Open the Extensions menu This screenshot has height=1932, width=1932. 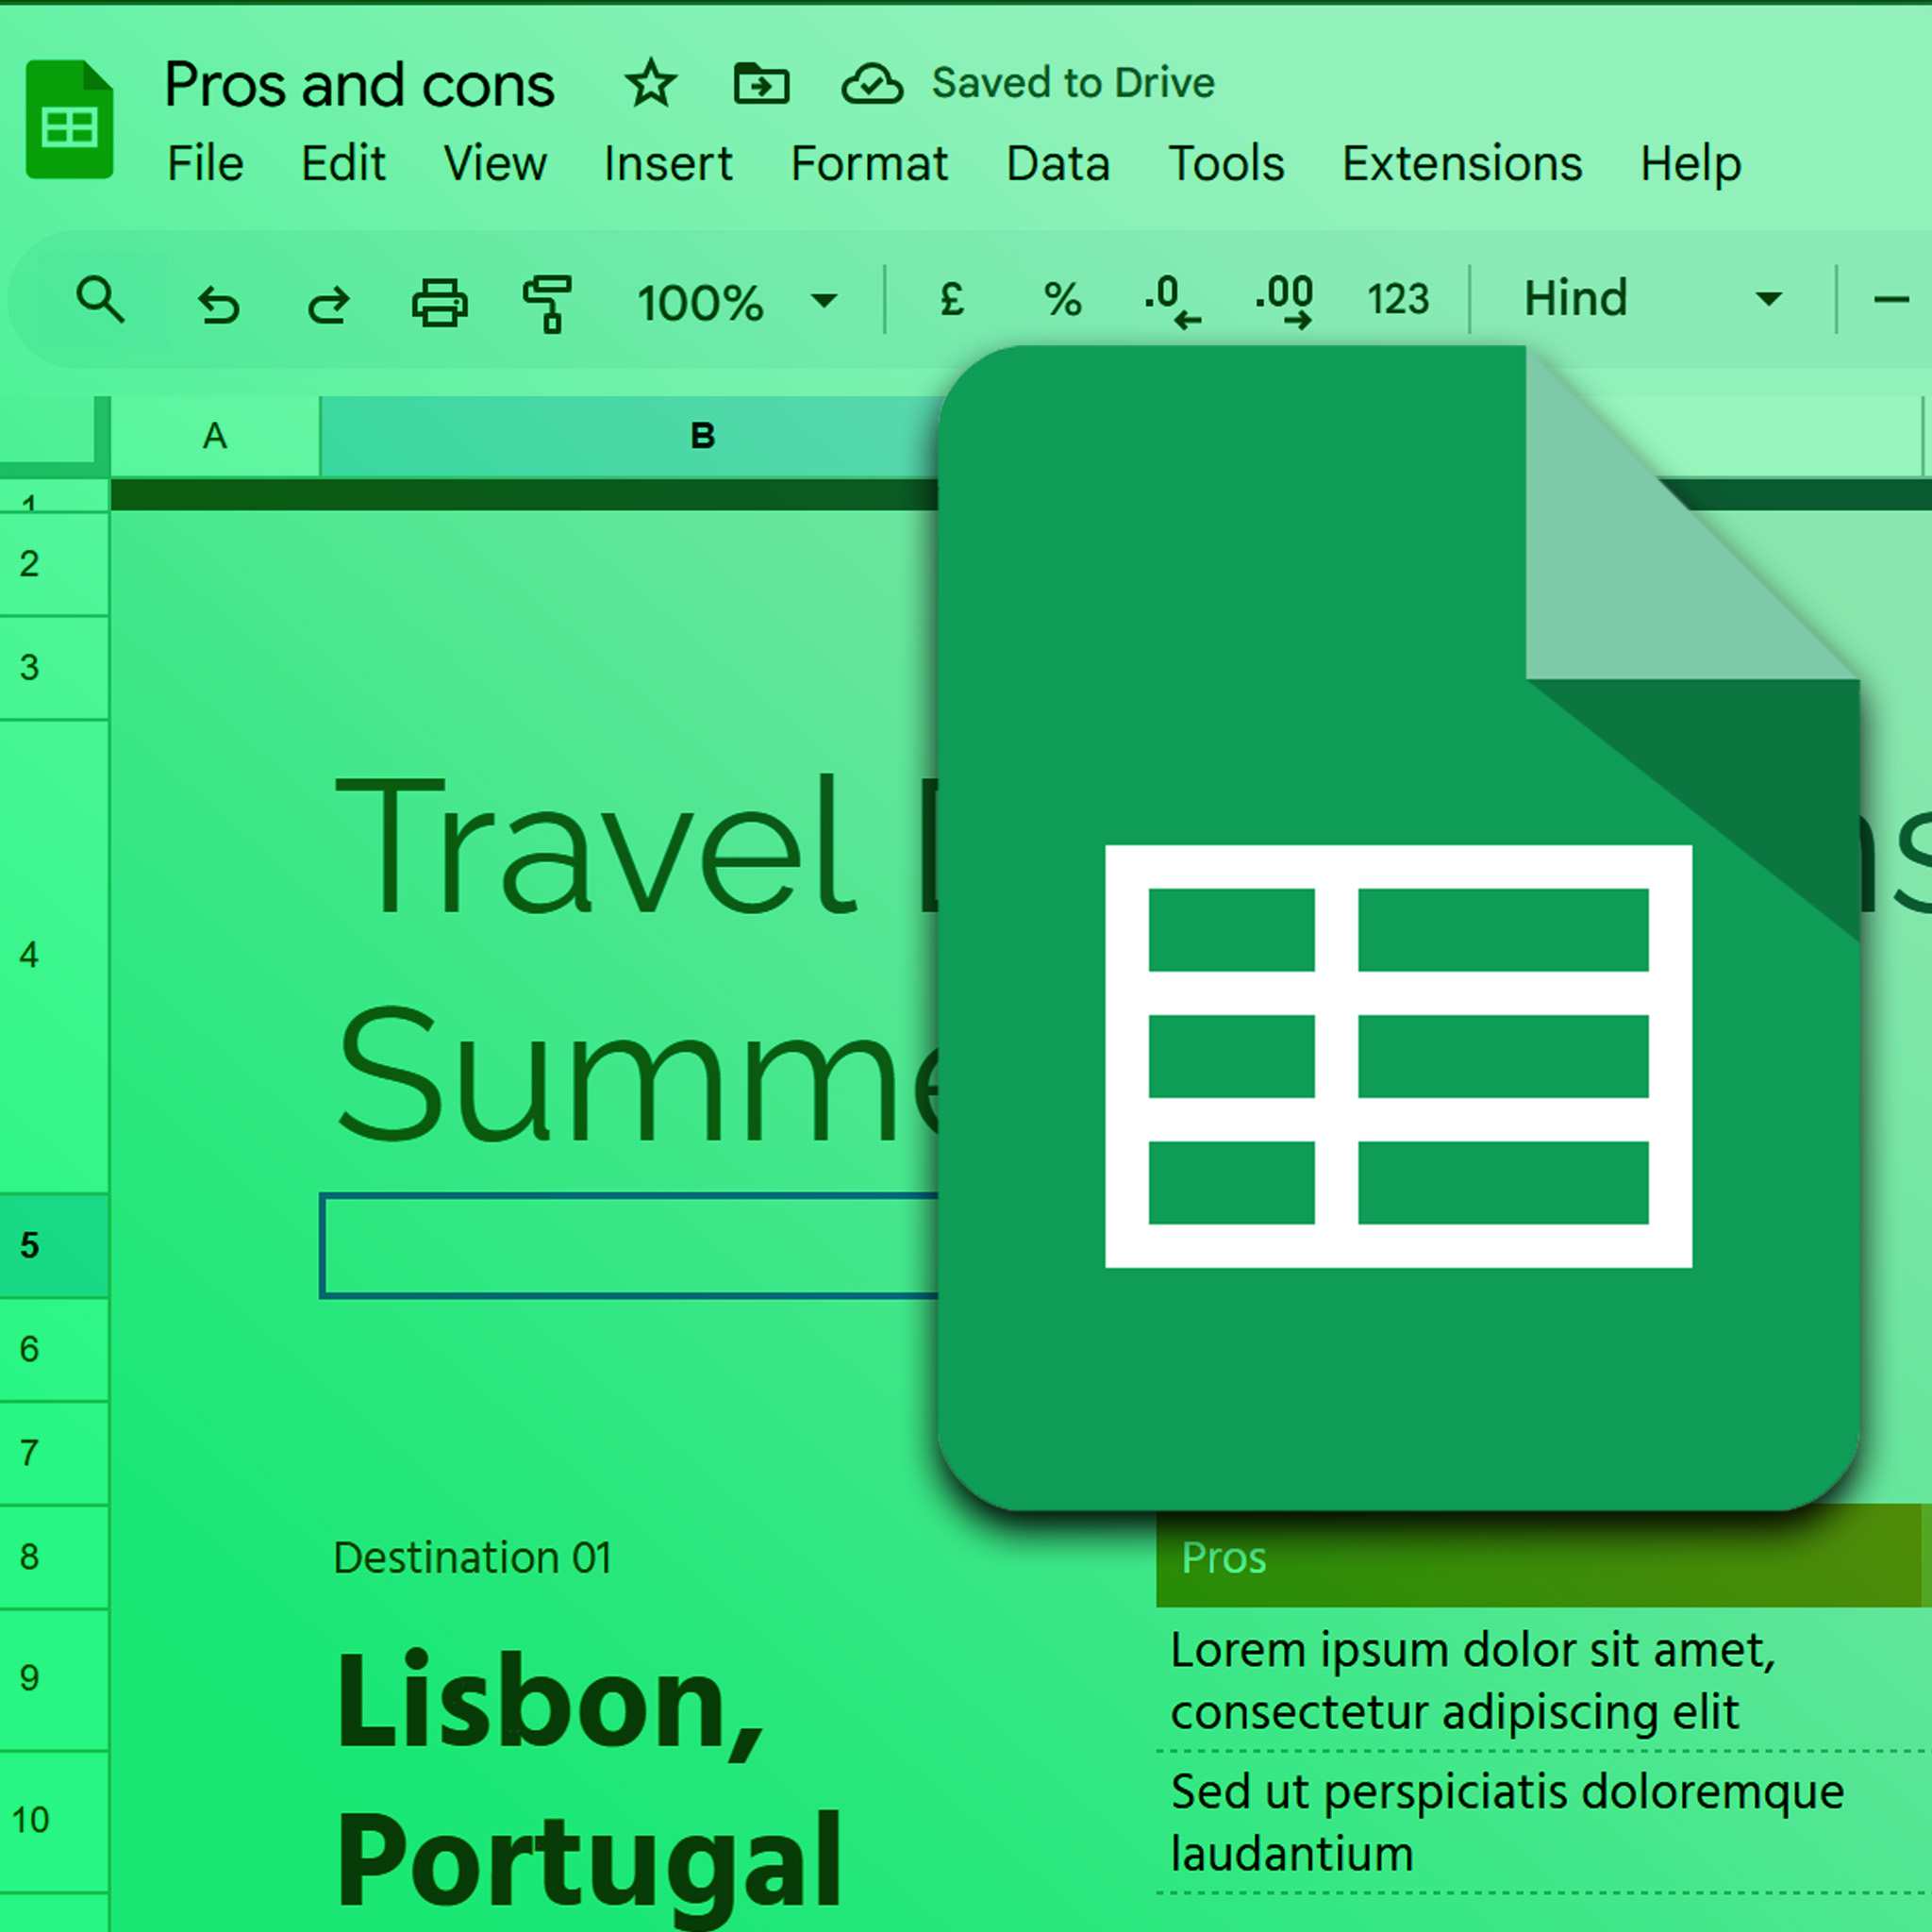1462,163
